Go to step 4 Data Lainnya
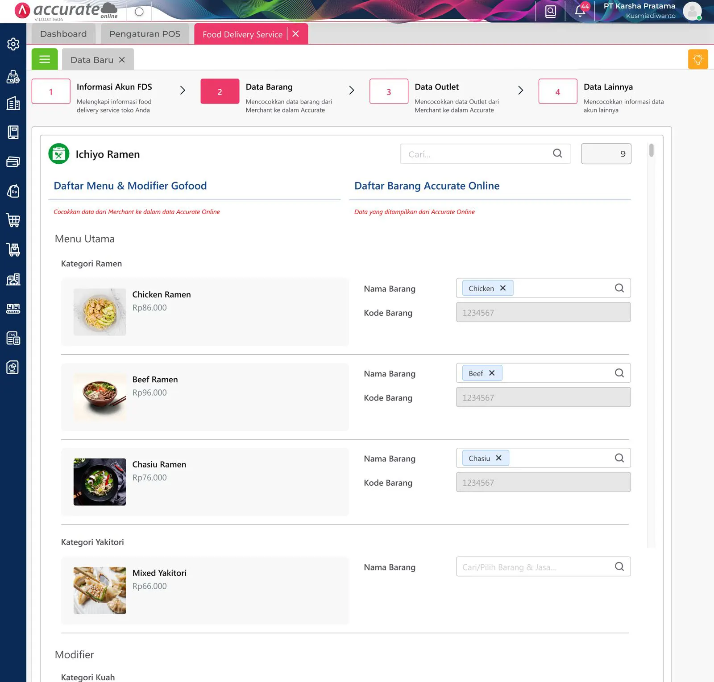714x682 pixels. click(557, 91)
